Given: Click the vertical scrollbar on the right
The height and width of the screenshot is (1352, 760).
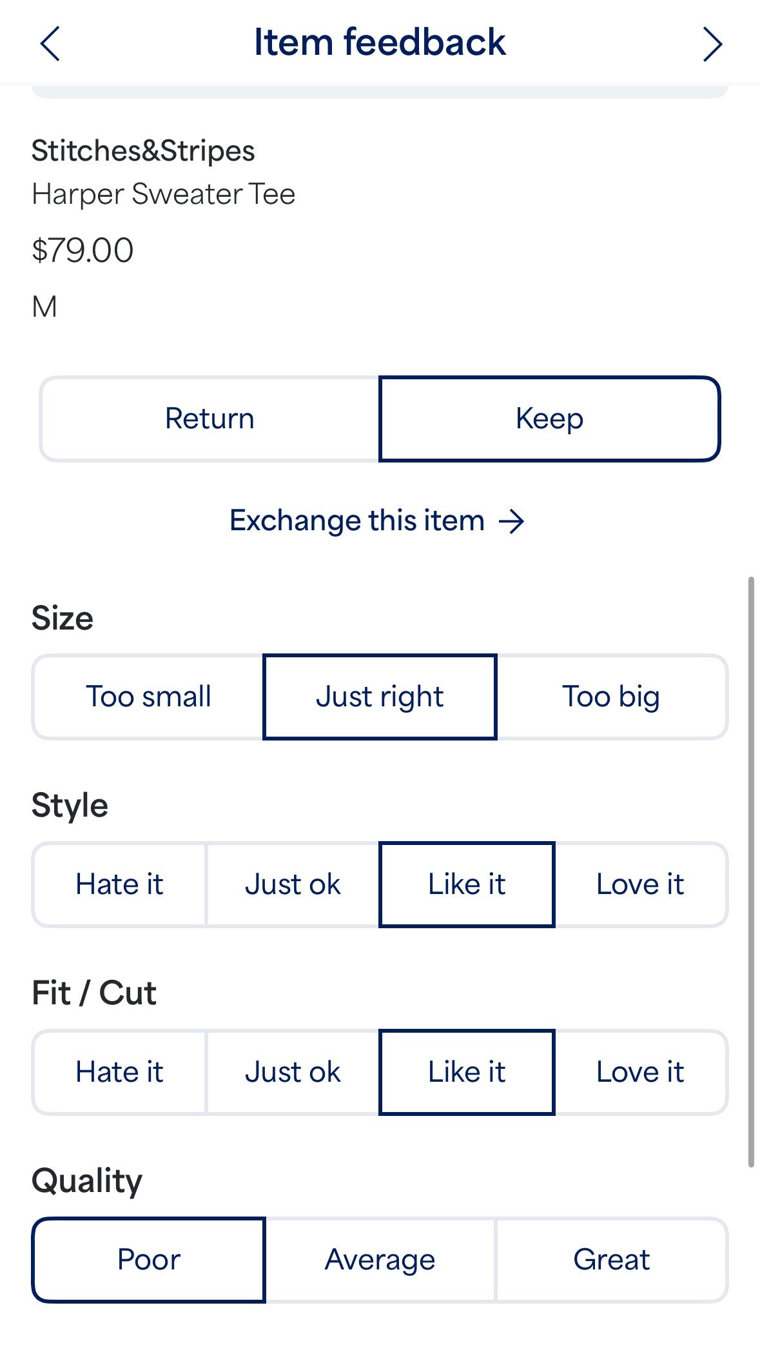Looking at the screenshot, I should tap(751, 871).
